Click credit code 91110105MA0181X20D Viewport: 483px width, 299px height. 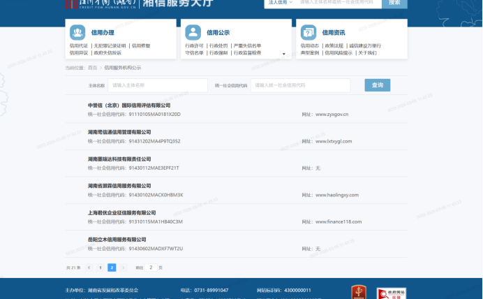point(155,115)
